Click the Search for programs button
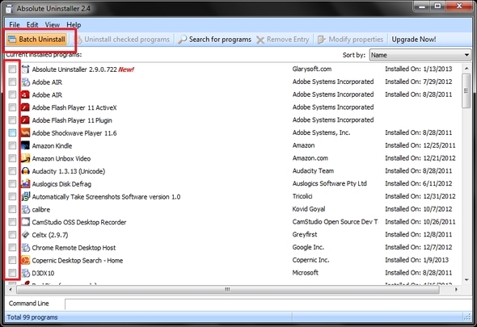Image resolution: width=477 pixels, height=327 pixels. (214, 40)
